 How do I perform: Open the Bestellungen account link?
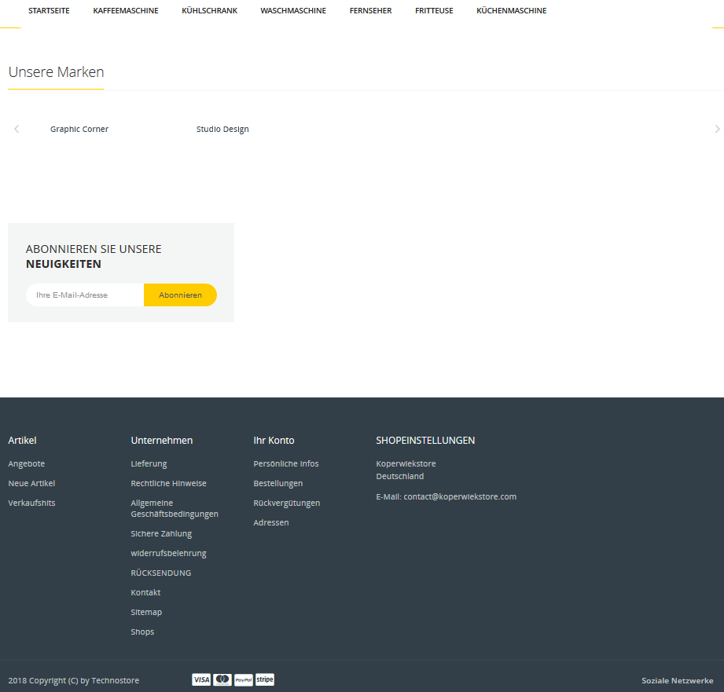[x=278, y=484]
